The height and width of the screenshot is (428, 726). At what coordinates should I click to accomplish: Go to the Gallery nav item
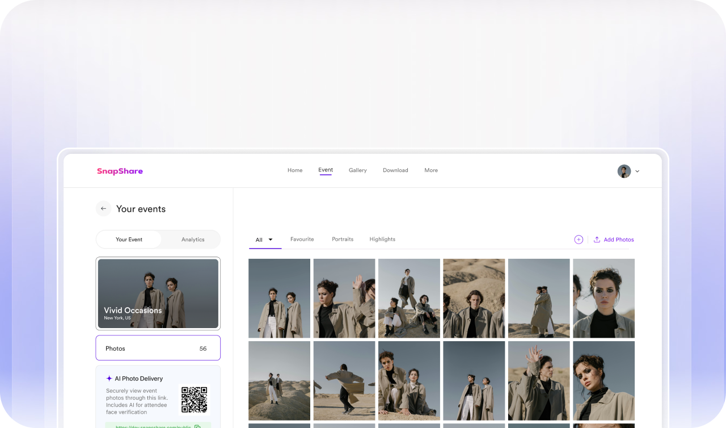pyautogui.click(x=357, y=170)
